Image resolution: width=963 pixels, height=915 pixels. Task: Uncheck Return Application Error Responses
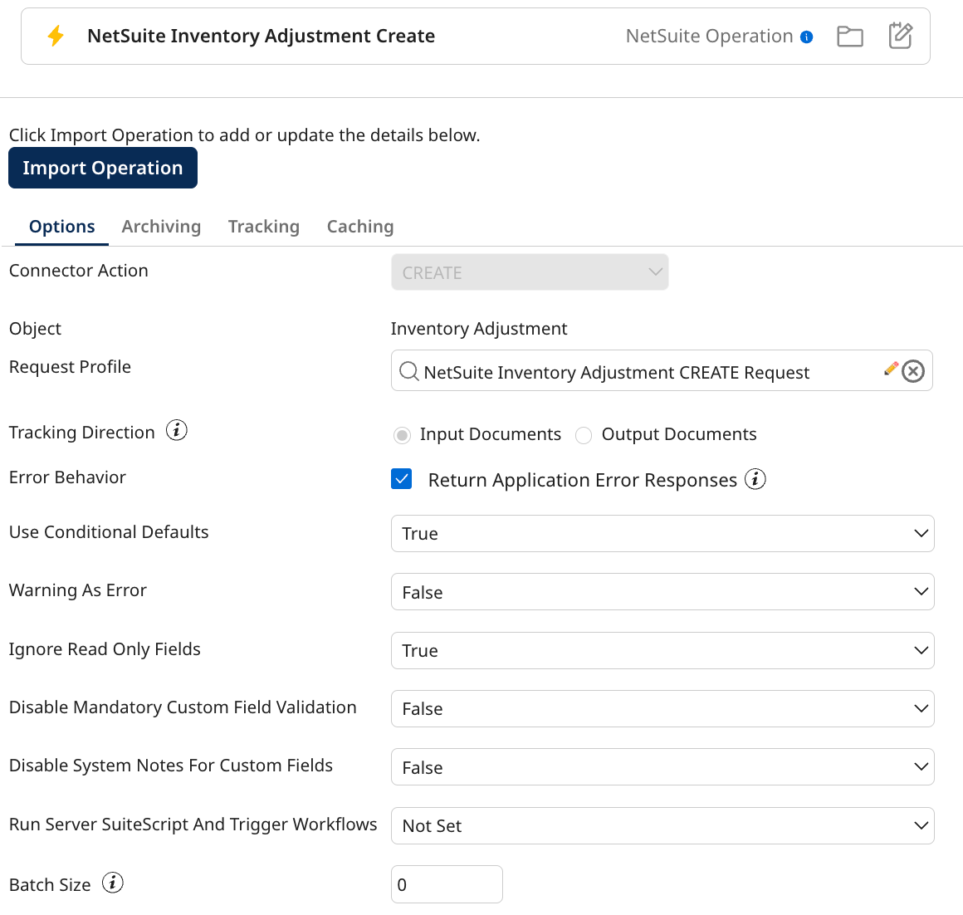click(x=402, y=479)
